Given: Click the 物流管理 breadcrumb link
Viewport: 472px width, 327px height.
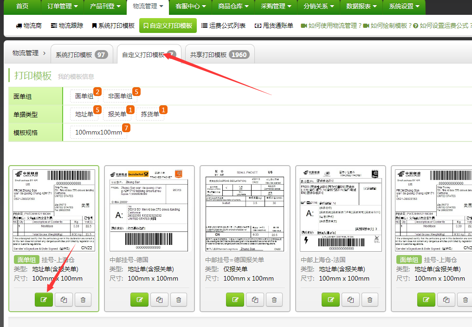Looking at the screenshot, I should (26, 53).
